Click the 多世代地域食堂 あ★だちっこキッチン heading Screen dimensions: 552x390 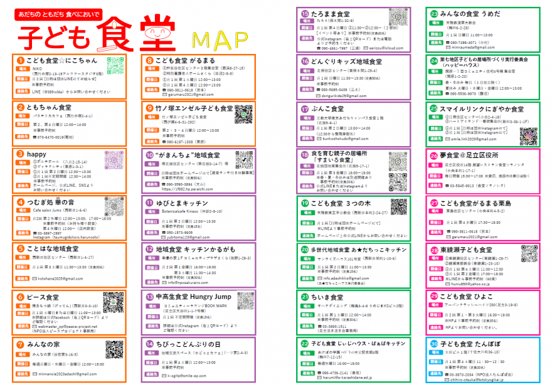[359, 250]
